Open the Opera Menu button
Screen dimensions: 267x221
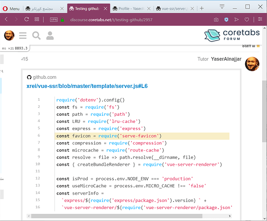11,8
